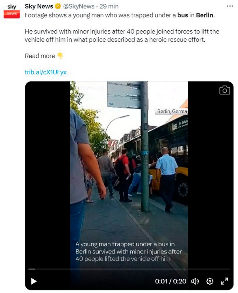This screenshot has height=293, width=238.
Task: Open the trib.al/cX1UFyx link
Action: (46, 72)
